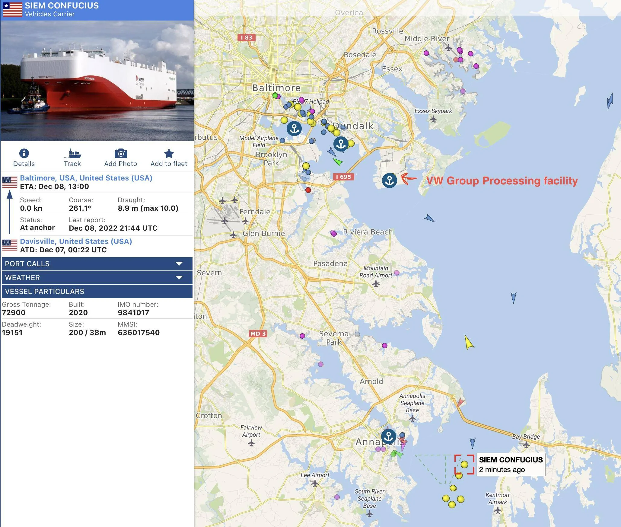Select the grey vessel dot by Severna Park
Viewport: 621px width, 527px height.
[x=357, y=334]
